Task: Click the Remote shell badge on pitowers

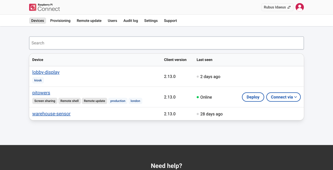Action: 69,101
